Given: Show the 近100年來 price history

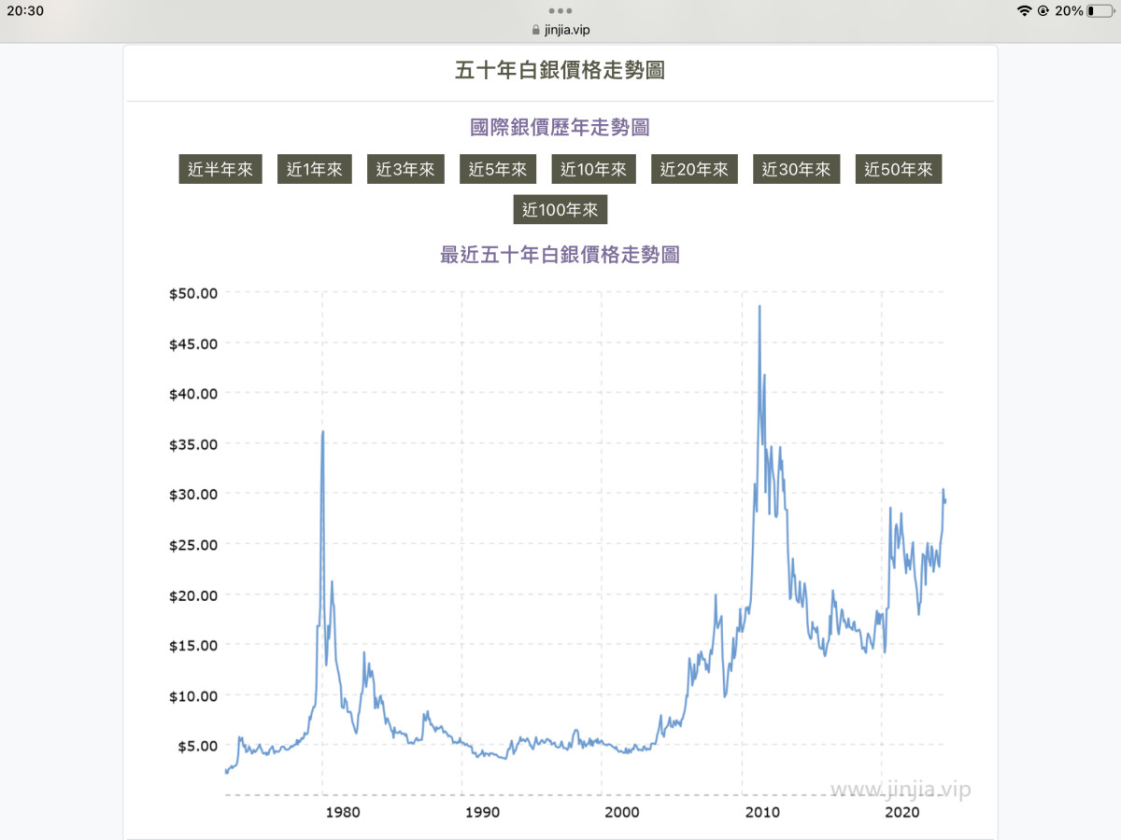Looking at the screenshot, I should pos(560,210).
